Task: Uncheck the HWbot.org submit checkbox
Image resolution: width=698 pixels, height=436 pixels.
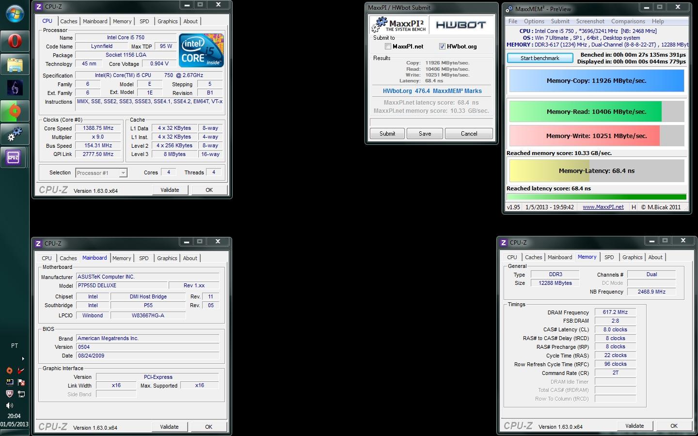Action: point(442,47)
